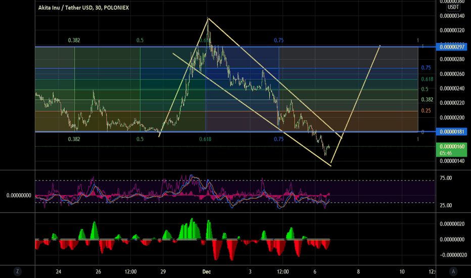Screen dimensions: 471x278
Task: Click the 8 date on time axis
Action: [x=358, y=272]
